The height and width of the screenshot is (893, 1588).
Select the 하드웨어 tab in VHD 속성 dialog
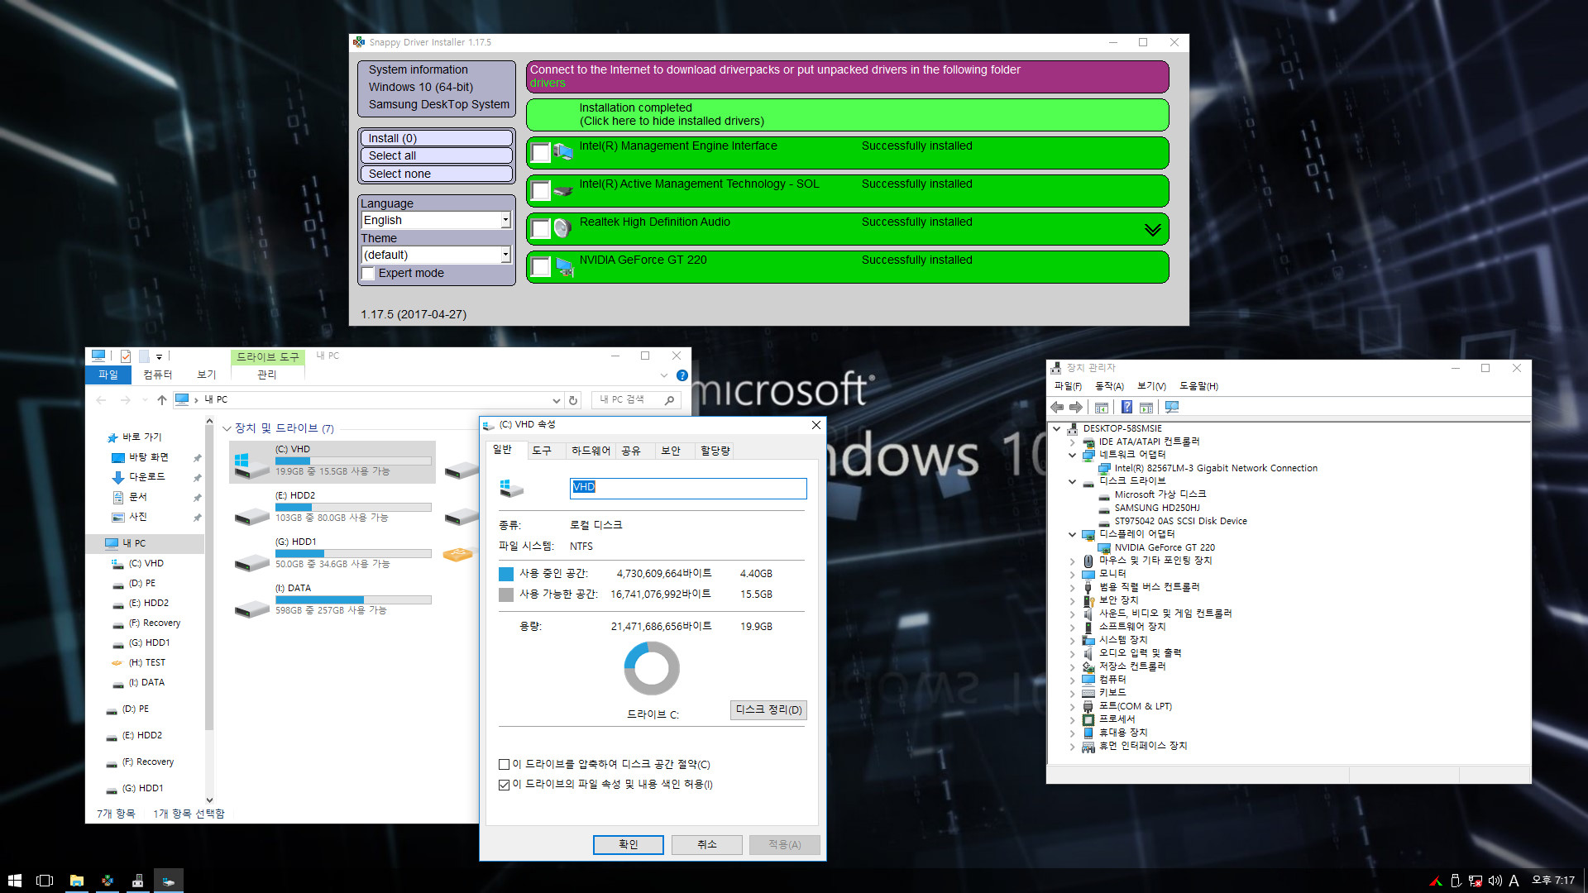[586, 451]
